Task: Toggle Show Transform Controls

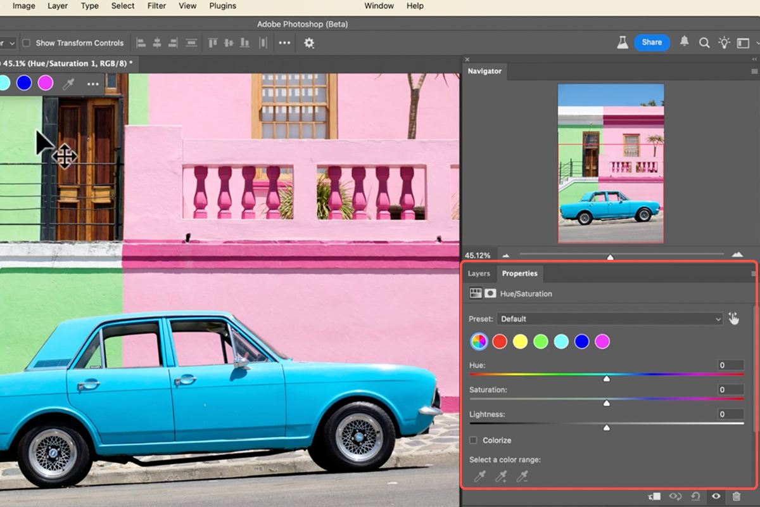Action: [x=26, y=42]
